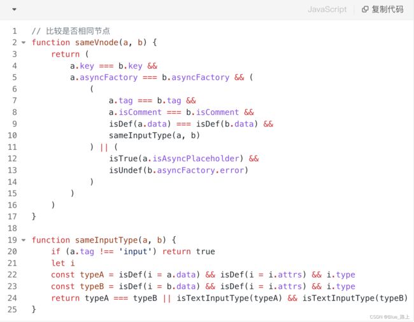Click let i on line 21
The width and height of the screenshot is (414, 322).
point(63,263)
